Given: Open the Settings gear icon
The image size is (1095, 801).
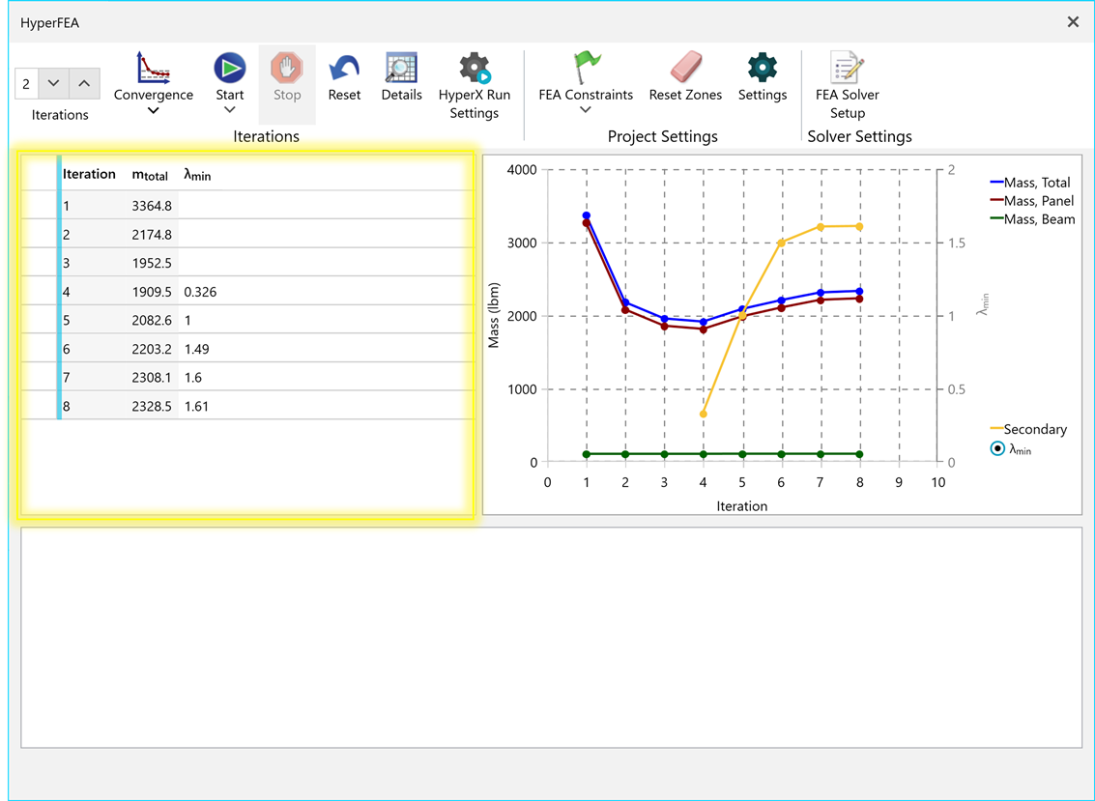Looking at the screenshot, I should click(763, 69).
